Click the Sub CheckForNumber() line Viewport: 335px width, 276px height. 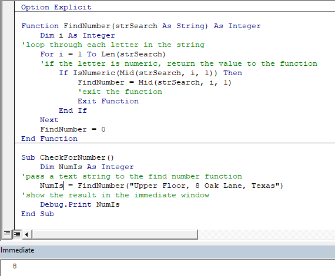click(x=68, y=157)
